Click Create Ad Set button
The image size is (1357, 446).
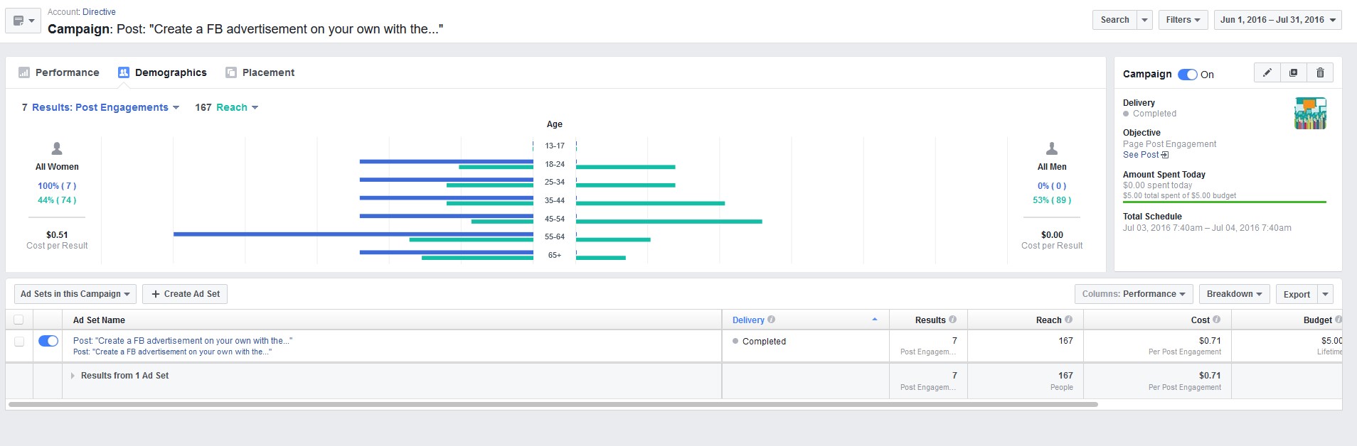click(x=185, y=294)
